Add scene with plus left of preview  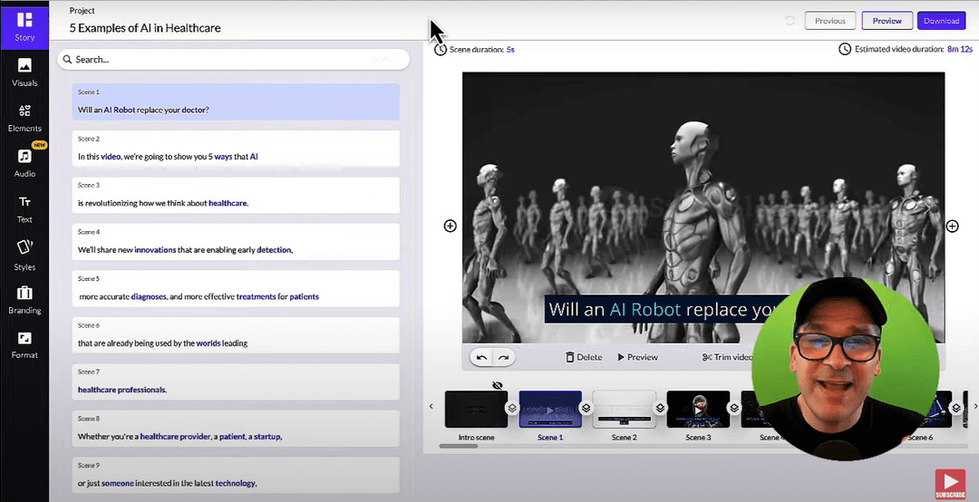(x=450, y=226)
